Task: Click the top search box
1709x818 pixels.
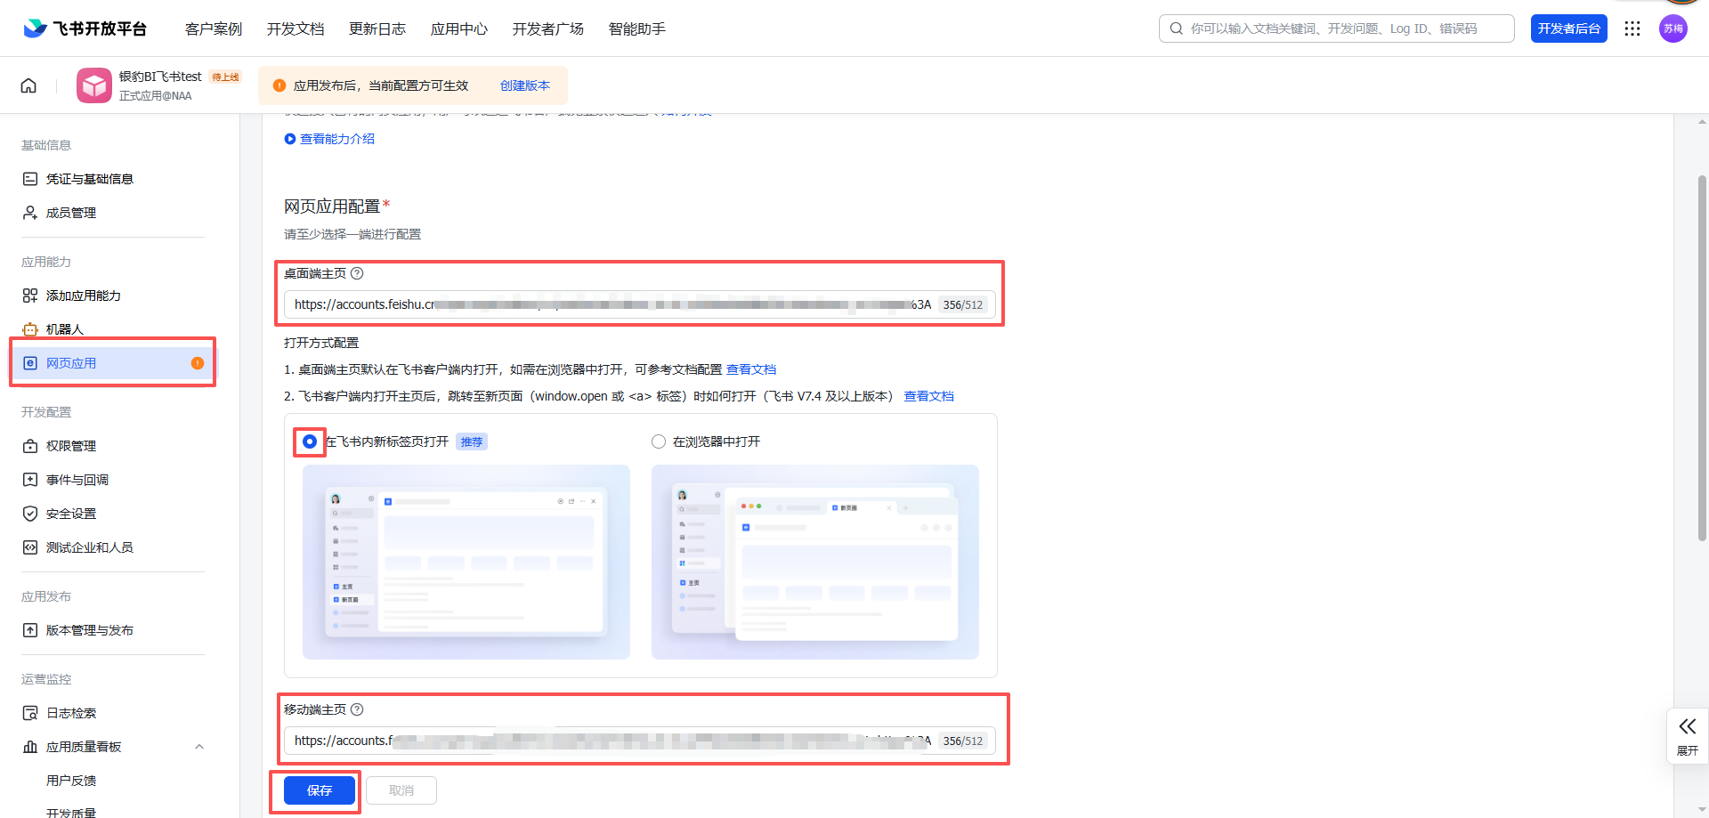Action: click(x=1335, y=28)
